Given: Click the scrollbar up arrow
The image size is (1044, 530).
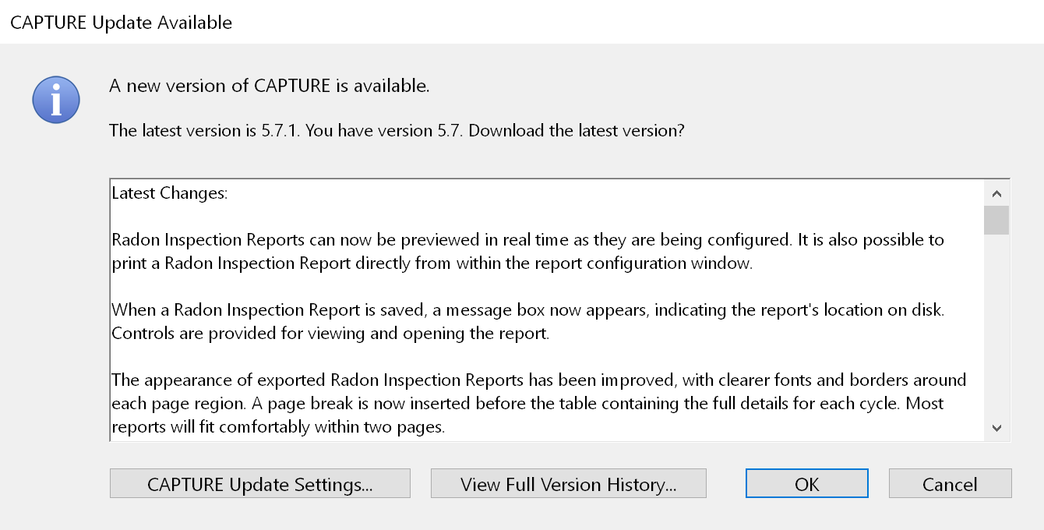Looking at the screenshot, I should 996,193.
